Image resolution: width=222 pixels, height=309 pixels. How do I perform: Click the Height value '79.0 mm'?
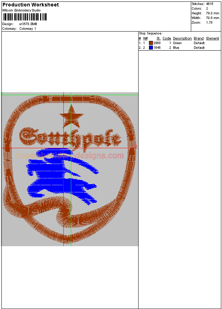click(x=213, y=13)
